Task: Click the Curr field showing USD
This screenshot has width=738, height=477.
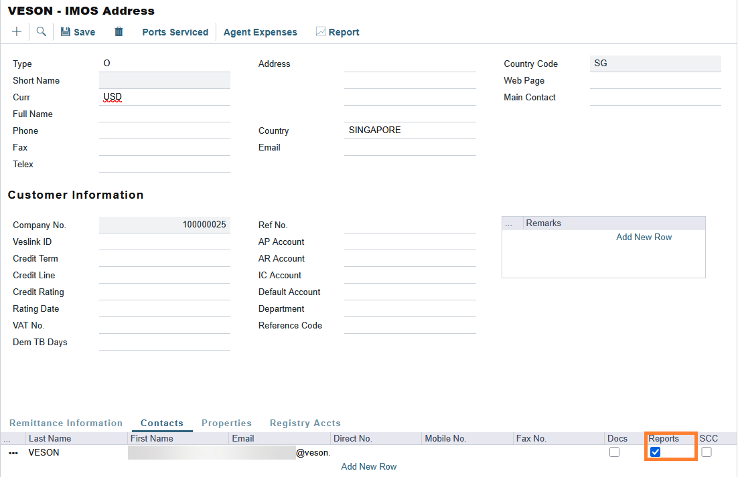Action: (x=165, y=97)
